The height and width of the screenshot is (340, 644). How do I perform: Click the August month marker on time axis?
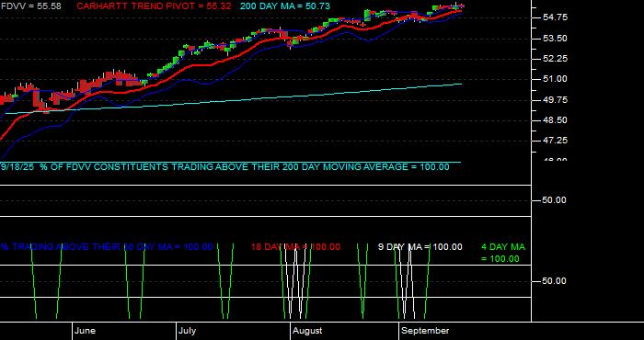(x=307, y=331)
